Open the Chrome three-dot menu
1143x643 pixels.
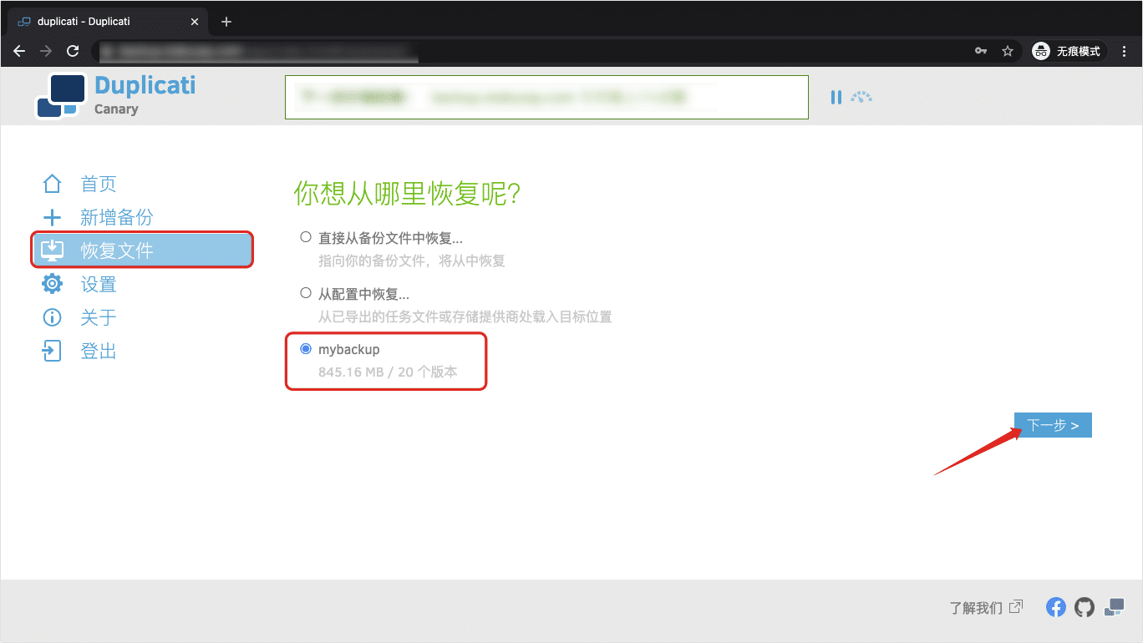tap(1124, 51)
